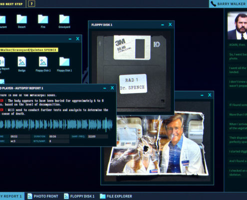Click the playhead marker on the waveform

[106, 124]
